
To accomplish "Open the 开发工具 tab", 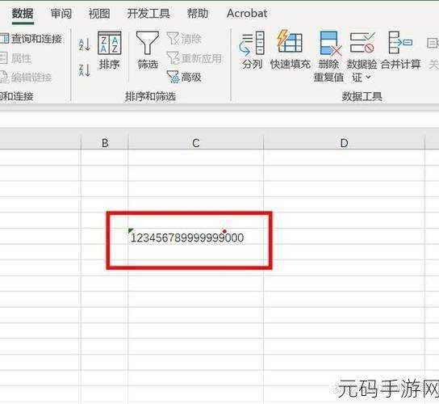I will pyautogui.click(x=148, y=14).
